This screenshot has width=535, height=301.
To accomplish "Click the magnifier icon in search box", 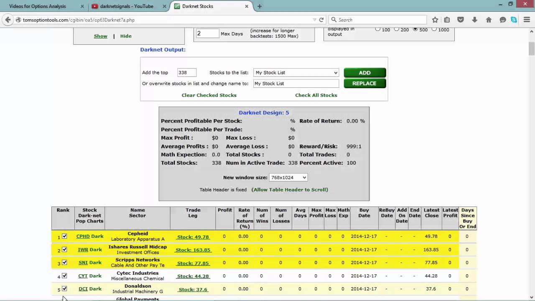I will click(334, 20).
